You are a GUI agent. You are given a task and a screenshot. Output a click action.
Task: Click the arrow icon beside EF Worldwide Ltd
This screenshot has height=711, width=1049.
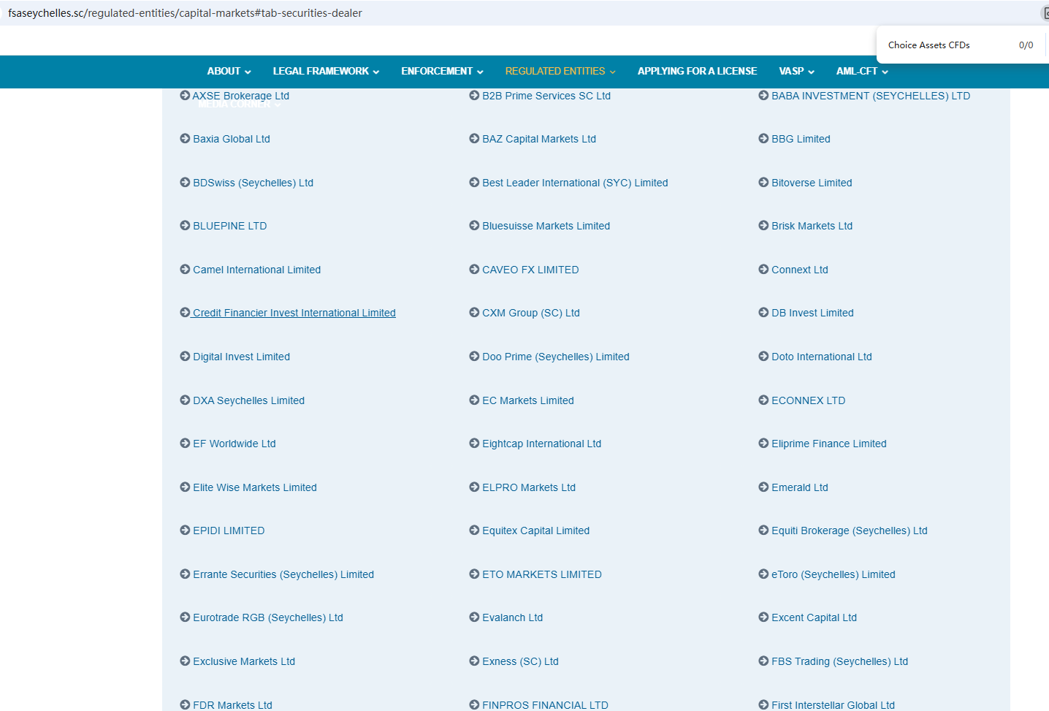[x=185, y=443]
